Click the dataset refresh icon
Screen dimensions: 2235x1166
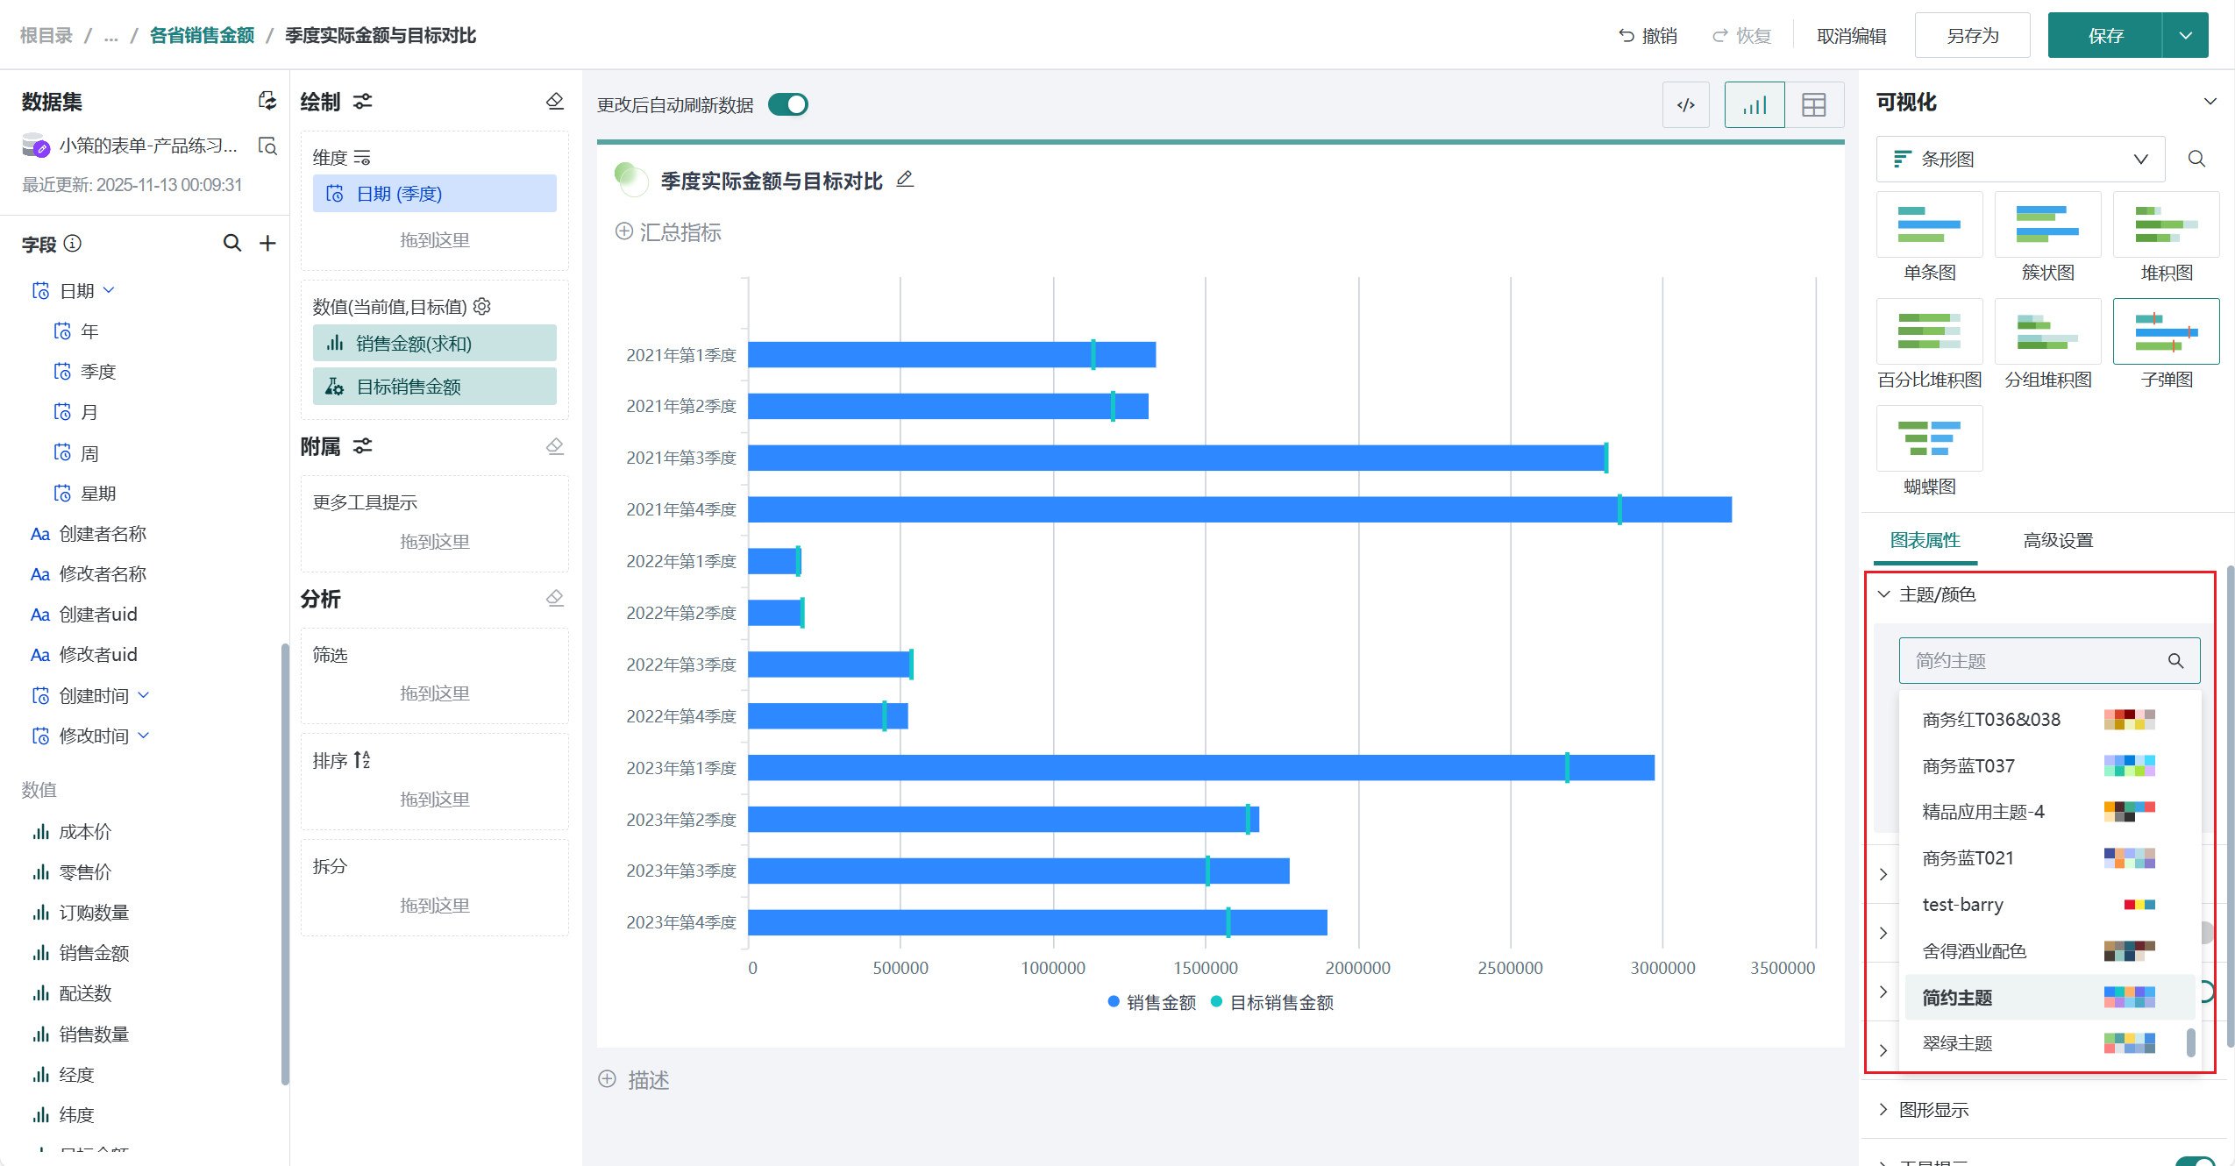[267, 101]
